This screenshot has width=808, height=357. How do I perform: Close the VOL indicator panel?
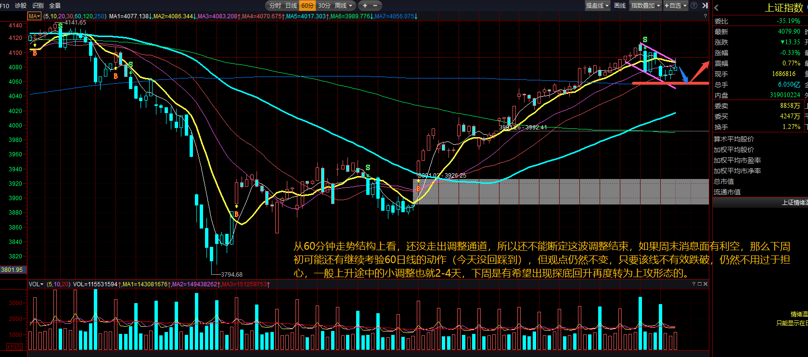tap(705, 284)
